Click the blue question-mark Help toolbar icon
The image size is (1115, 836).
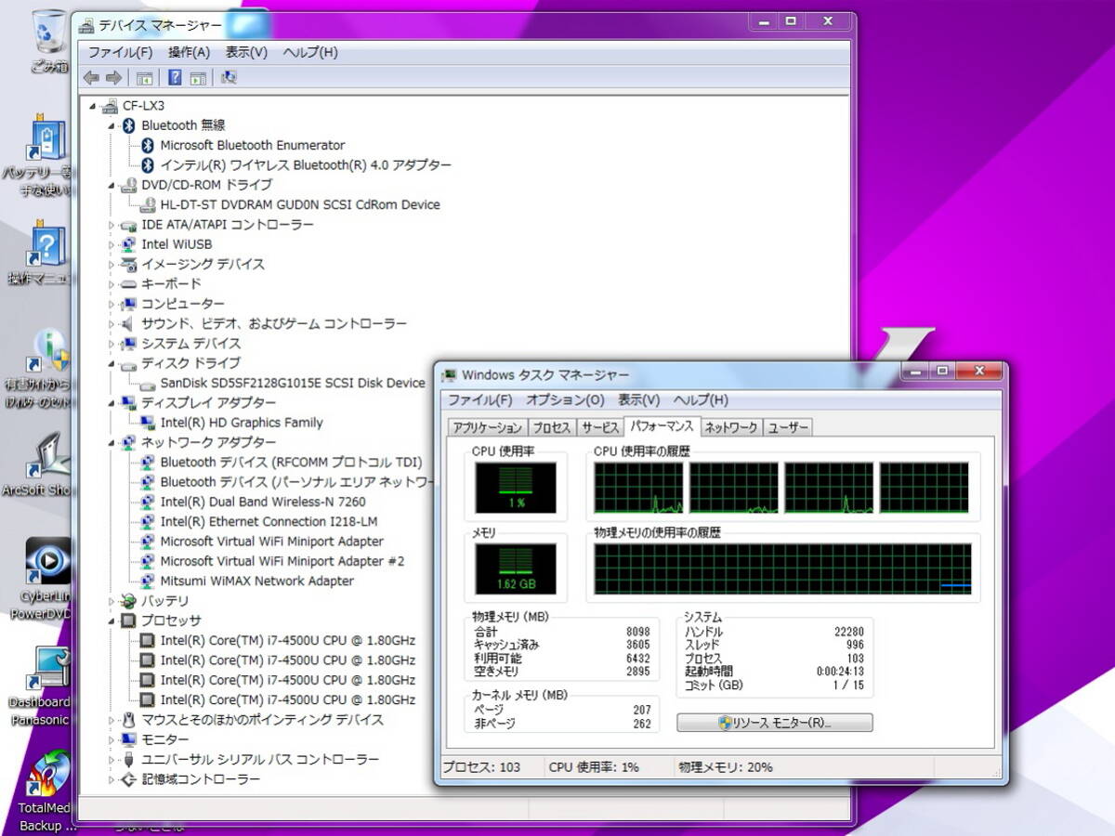(x=175, y=78)
